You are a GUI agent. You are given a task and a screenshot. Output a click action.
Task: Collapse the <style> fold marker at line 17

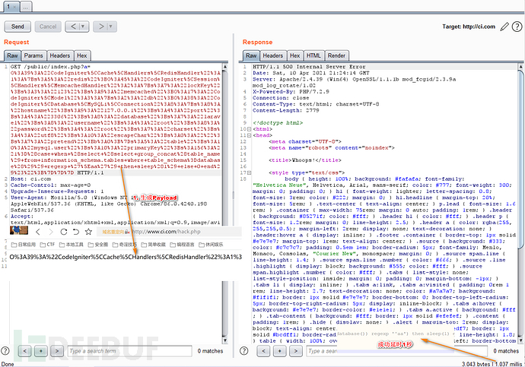click(x=249, y=172)
